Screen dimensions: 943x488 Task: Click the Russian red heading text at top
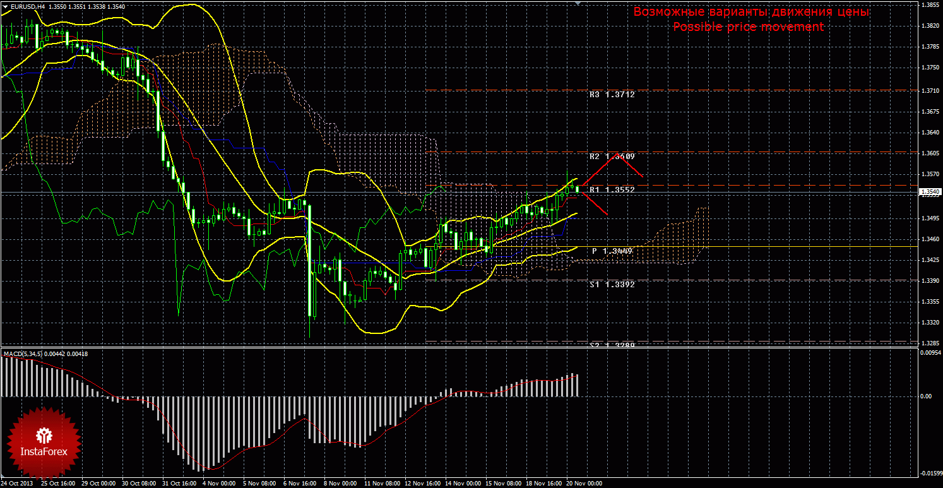(751, 12)
